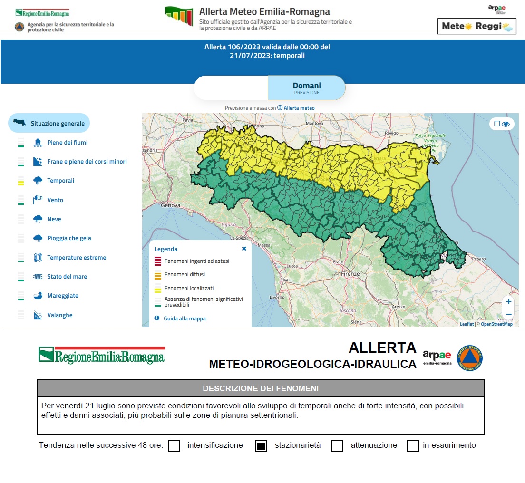Select the Temporali storm cloud icon

[38, 181]
